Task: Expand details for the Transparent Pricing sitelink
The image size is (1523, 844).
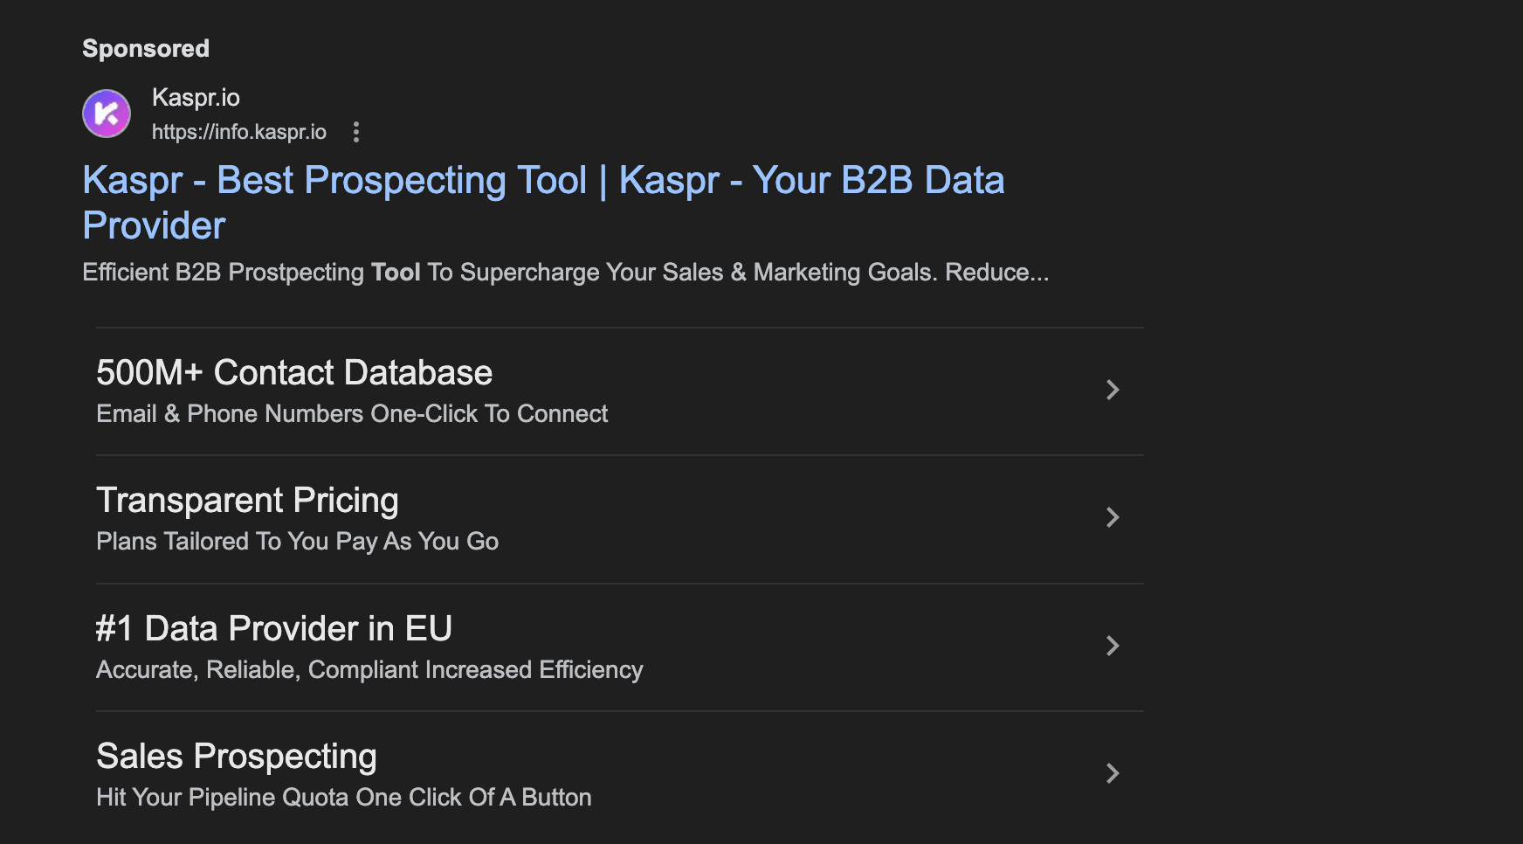Action: (x=1113, y=518)
